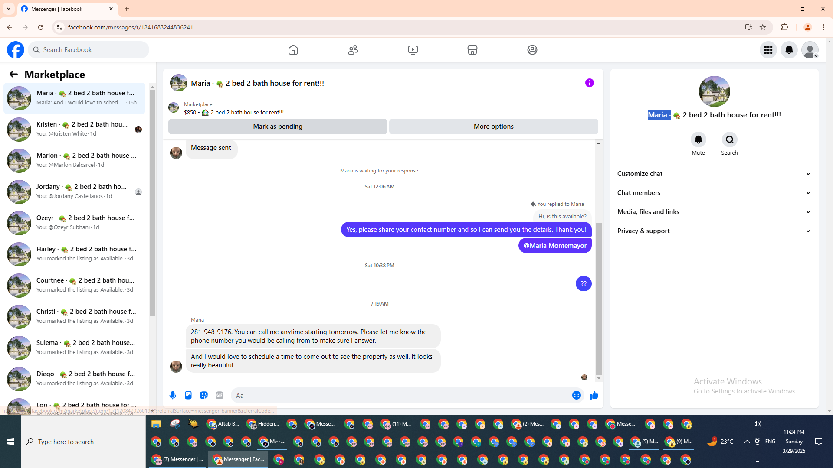833x468 pixels.
Task: Open the account profile menu
Action: click(810, 50)
